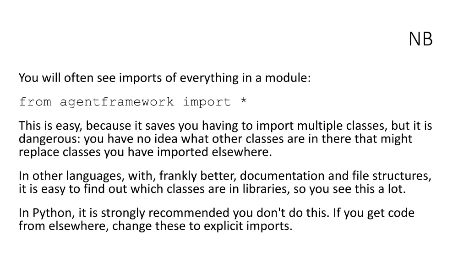Click the phrase 'explicit imports' in the final line
The image size is (469, 264).
(248, 226)
